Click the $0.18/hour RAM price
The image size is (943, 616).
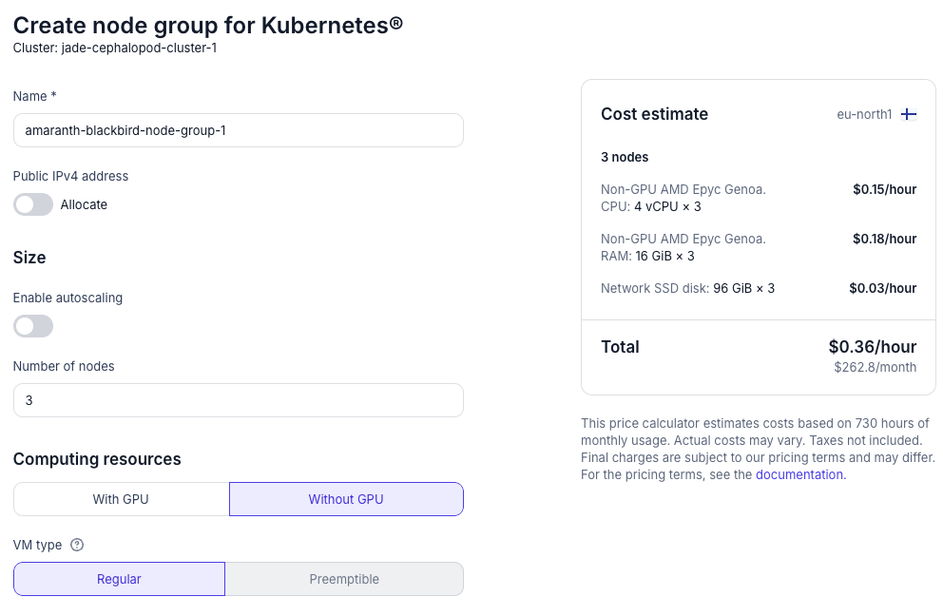[884, 239]
